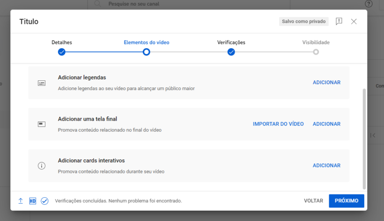The height and width of the screenshot is (221, 384).
Task: Click ADICIONAR for Adicionar uma tela final
Action: click(326, 124)
